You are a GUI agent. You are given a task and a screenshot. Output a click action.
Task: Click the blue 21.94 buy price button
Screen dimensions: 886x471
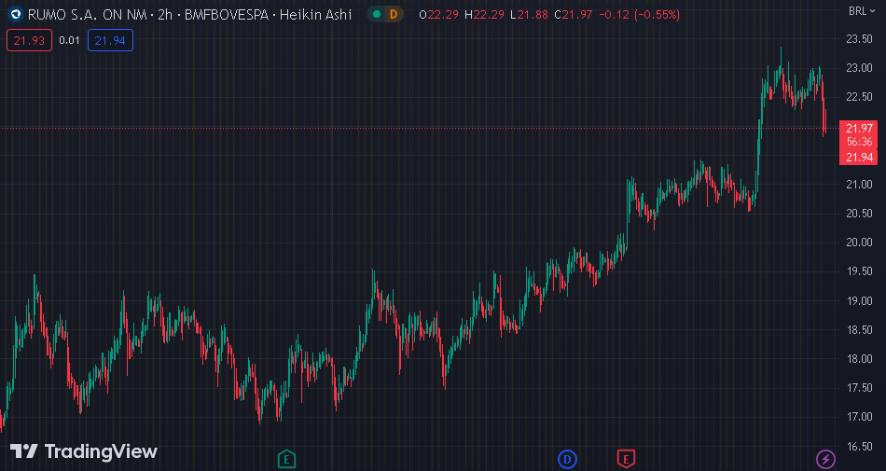click(x=111, y=40)
